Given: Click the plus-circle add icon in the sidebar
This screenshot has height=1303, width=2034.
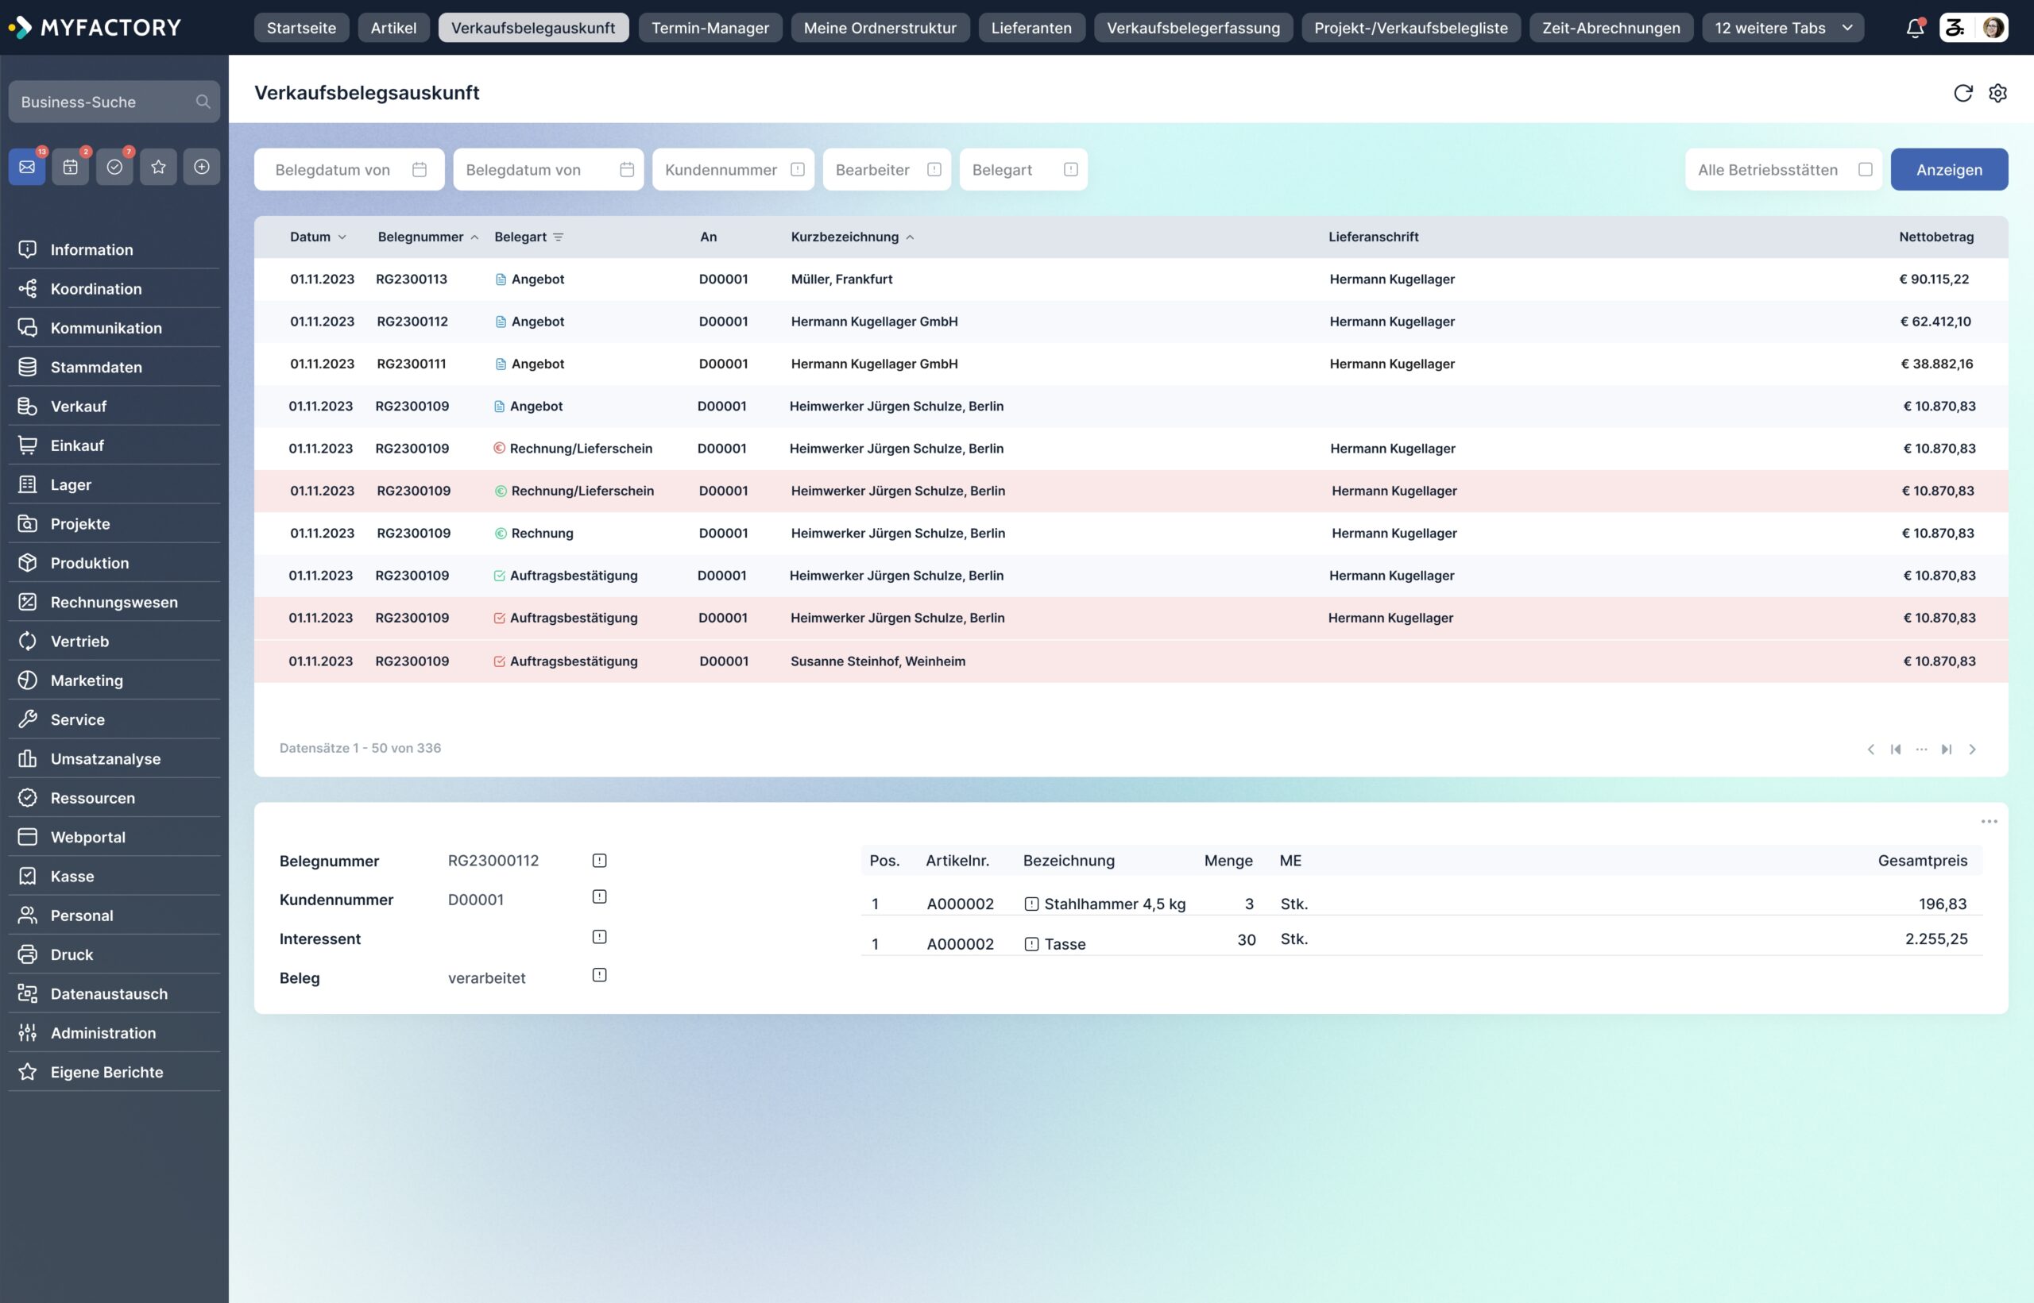Looking at the screenshot, I should [x=202, y=167].
